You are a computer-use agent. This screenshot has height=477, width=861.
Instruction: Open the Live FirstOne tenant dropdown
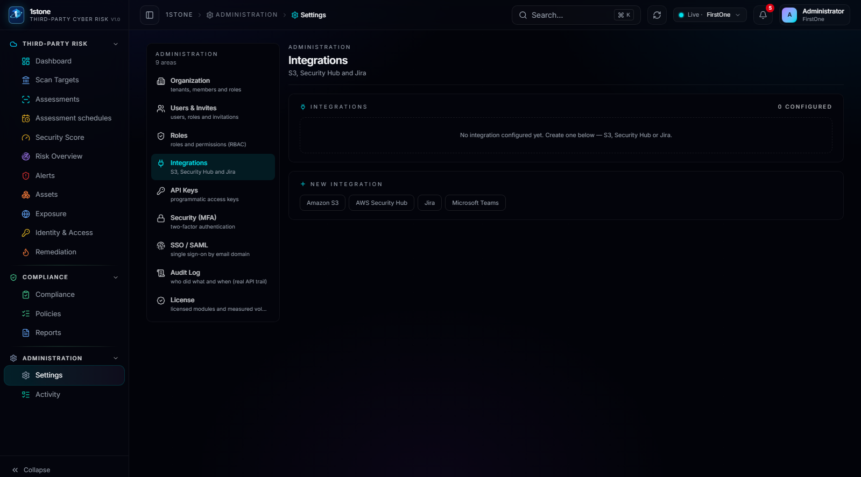710,15
